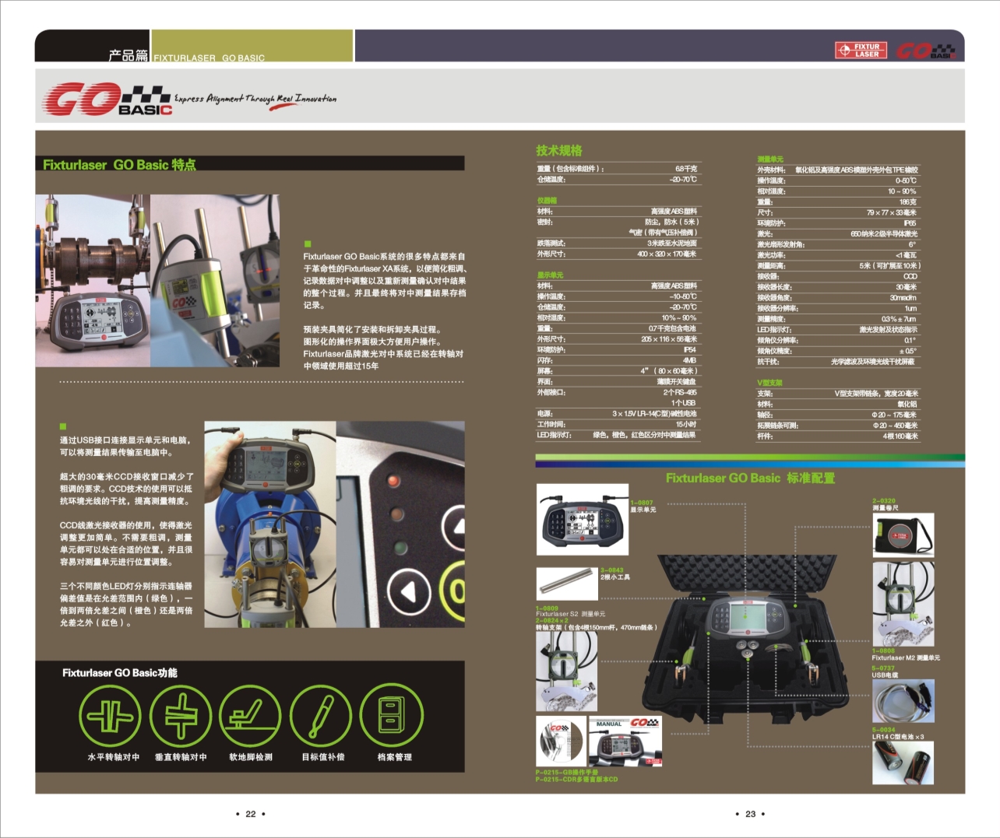Image resolution: width=1000 pixels, height=838 pixels.
Task: Click the 15小时 working time value
Action: pyautogui.click(x=686, y=424)
